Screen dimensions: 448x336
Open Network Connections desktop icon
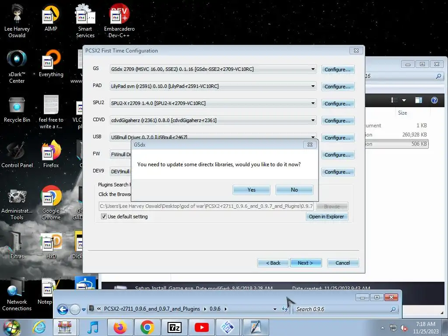[17, 294]
